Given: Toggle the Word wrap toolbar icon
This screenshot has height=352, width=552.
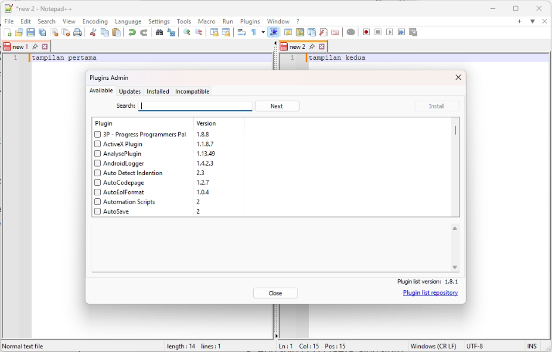Looking at the screenshot, I should pyautogui.click(x=241, y=32).
